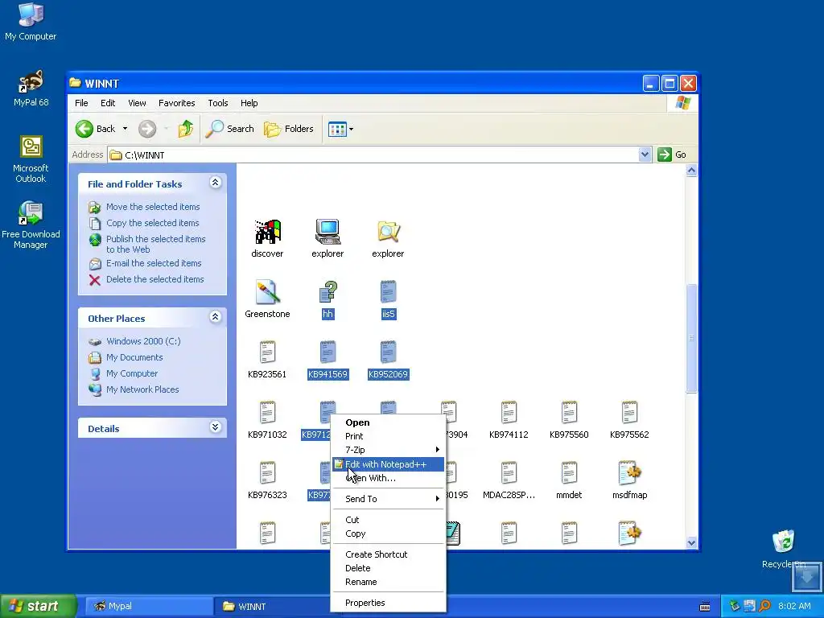This screenshot has height=618, width=824.
Task: Choose Rename in the context menu
Action: coord(389,582)
